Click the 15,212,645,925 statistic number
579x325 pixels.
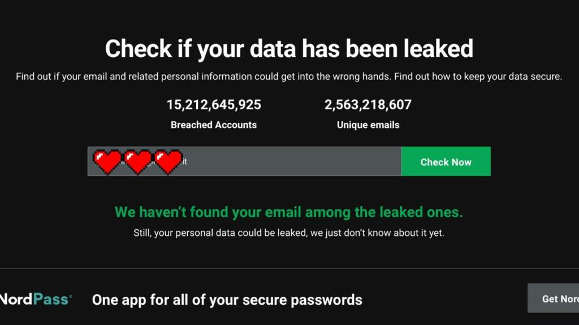pyautogui.click(x=214, y=104)
